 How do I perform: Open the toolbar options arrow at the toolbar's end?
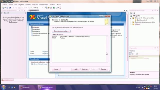(x=60, y=8)
